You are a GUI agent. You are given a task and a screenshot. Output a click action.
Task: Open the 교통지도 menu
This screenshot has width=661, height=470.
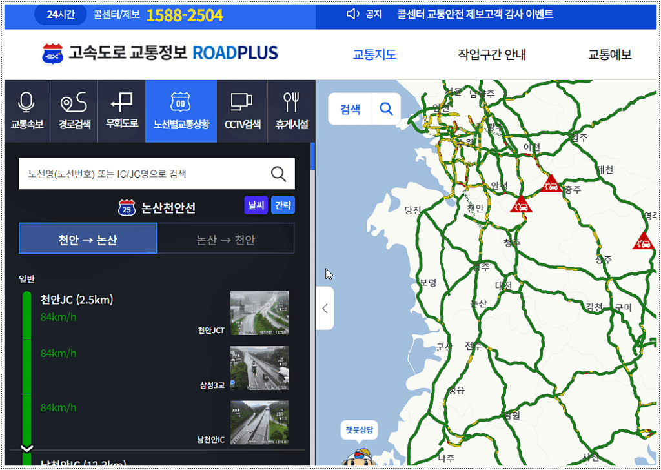point(374,55)
